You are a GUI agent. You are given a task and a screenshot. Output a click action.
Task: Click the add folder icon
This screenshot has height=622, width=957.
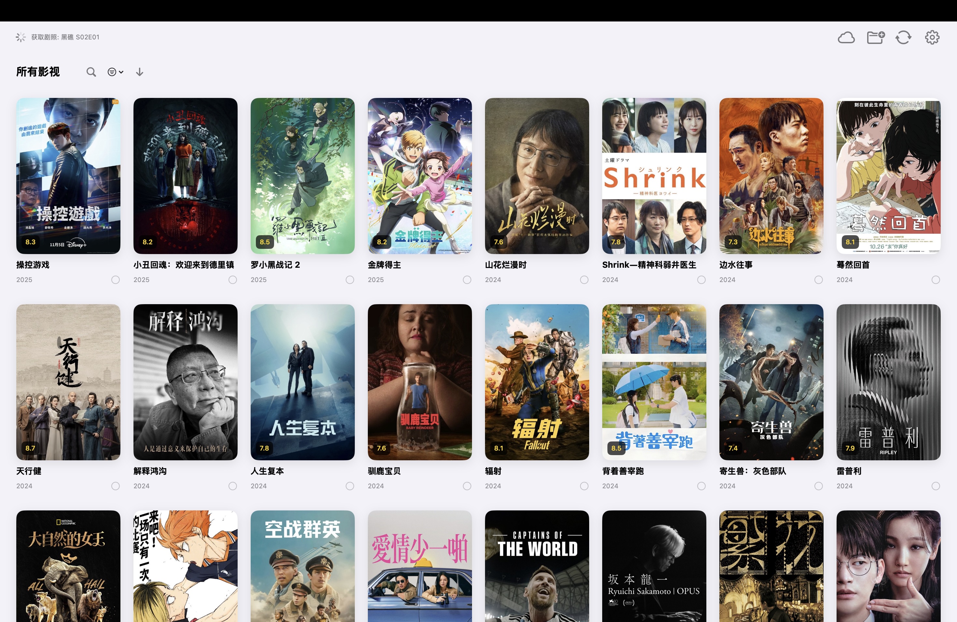pyautogui.click(x=875, y=37)
